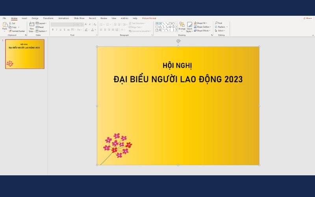Toggle Strikethrough formatting

tap(68, 30)
